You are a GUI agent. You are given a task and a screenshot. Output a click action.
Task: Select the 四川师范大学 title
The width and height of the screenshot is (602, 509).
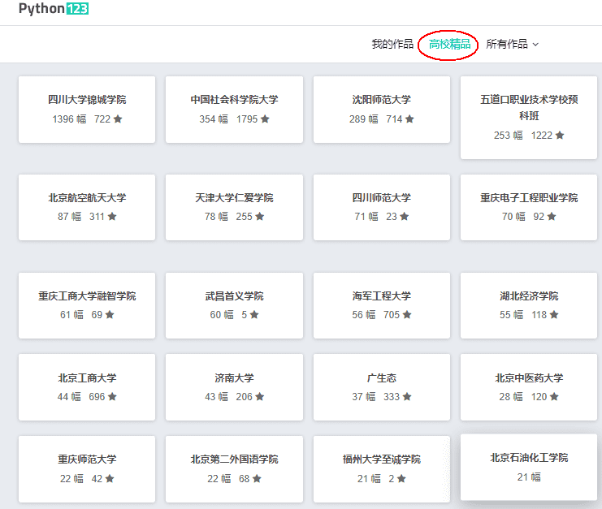point(382,198)
